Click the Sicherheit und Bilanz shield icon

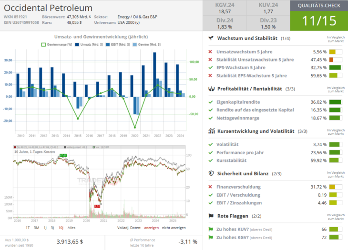(x=211, y=173)
